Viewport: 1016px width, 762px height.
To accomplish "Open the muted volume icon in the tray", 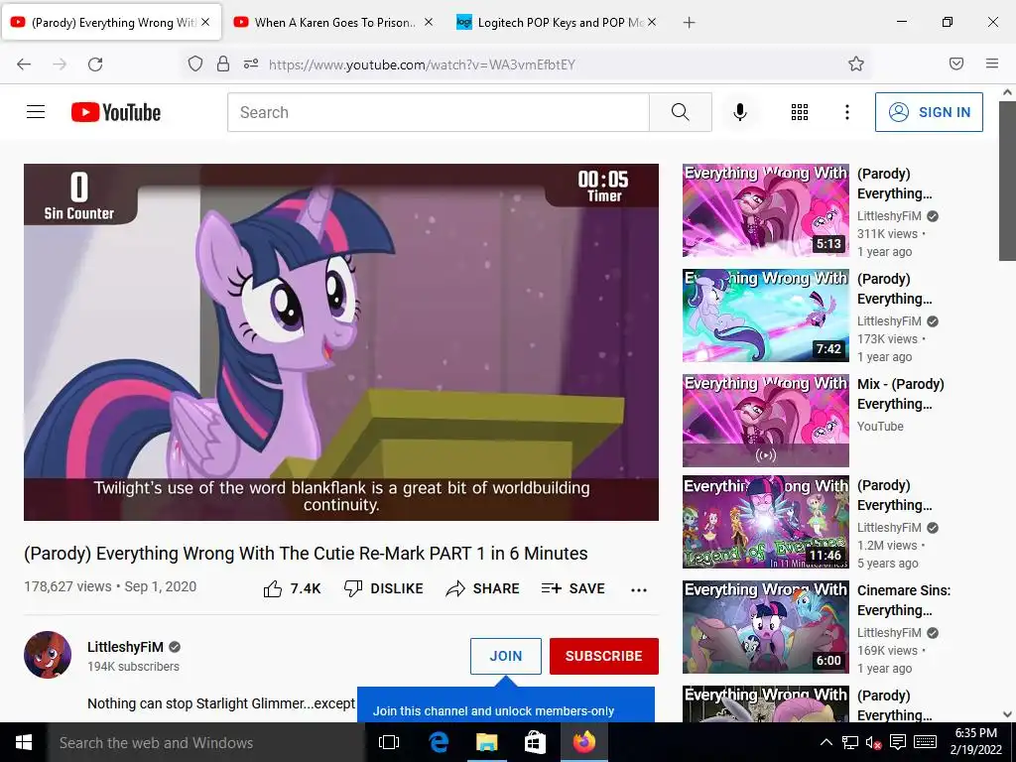I will pos(873,743).
